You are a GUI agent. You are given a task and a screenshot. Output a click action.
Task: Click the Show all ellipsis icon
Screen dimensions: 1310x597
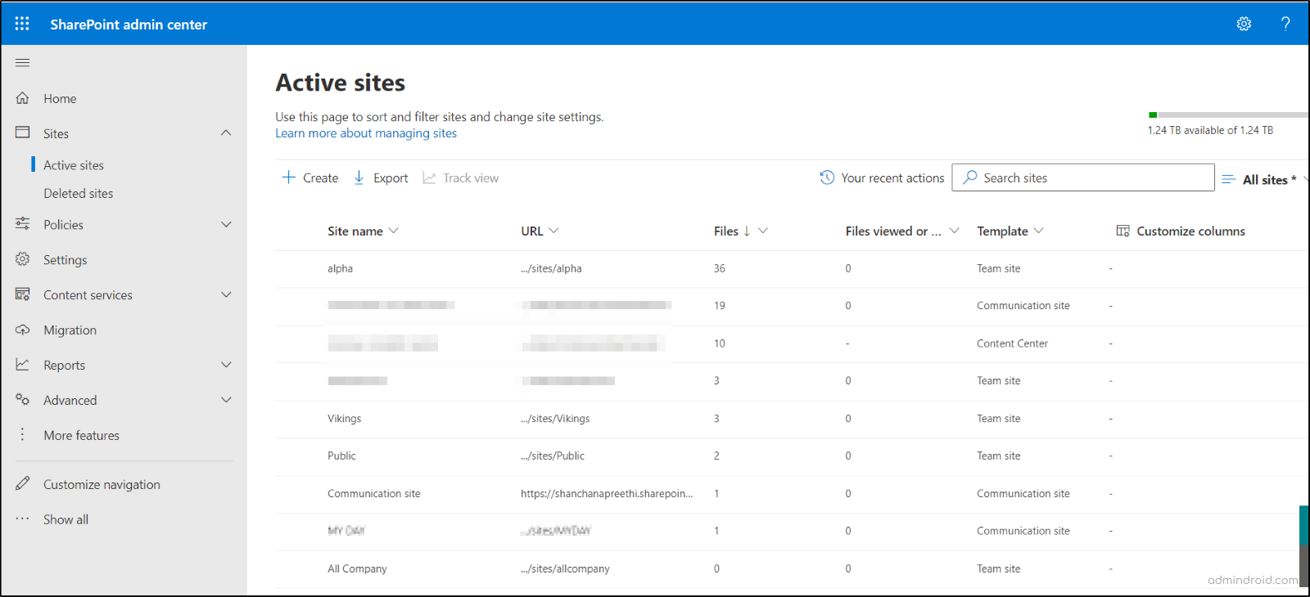coord(22,518)
